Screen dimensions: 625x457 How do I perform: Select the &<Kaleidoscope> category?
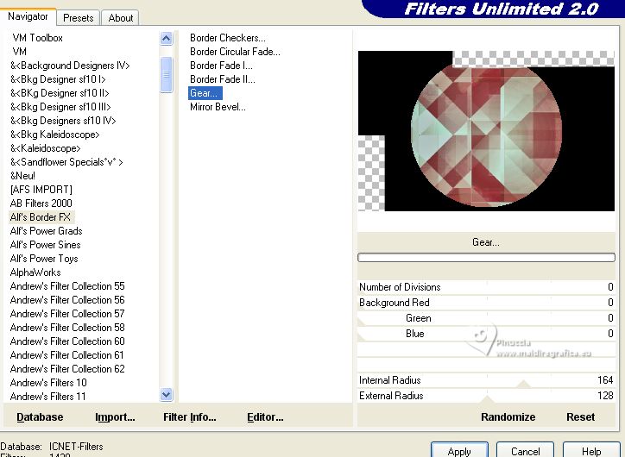(46, 148)
